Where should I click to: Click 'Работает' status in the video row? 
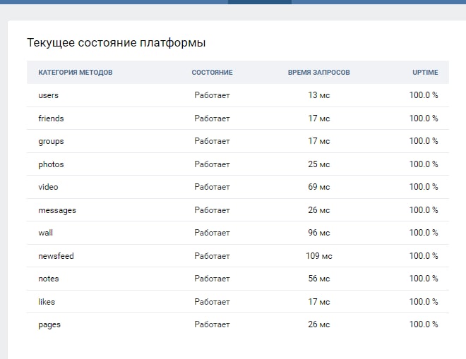click(x=213, y=187)
